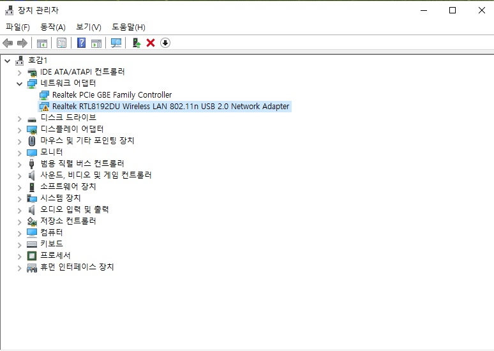The height and width of the screenshot is (351, 494).
Task: Expand the 소프트웨어 장치 node
Action: [20, 188]
